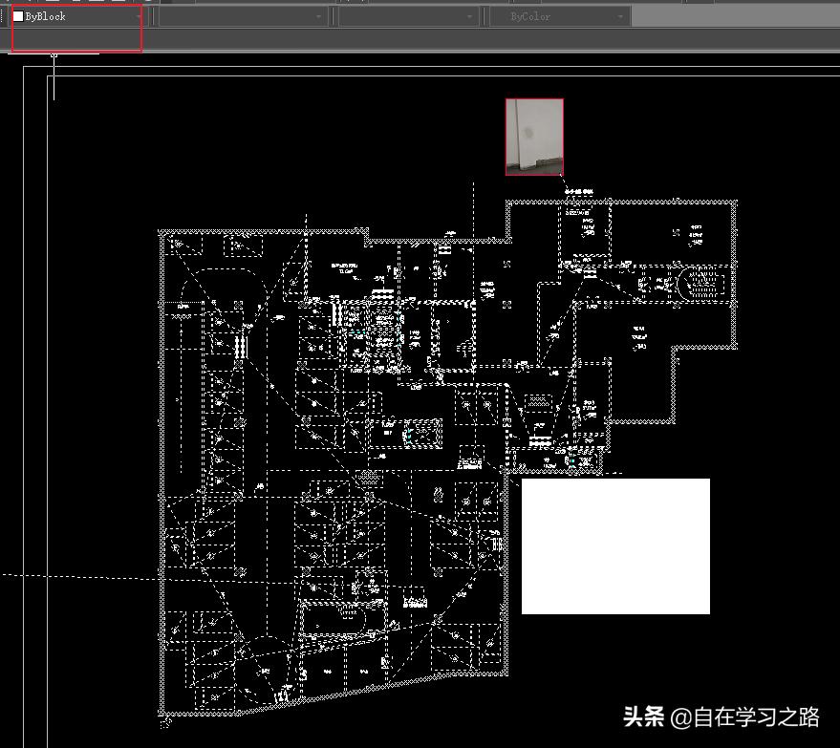Click the hatched outer wall at plan top-left

[263, 232]
